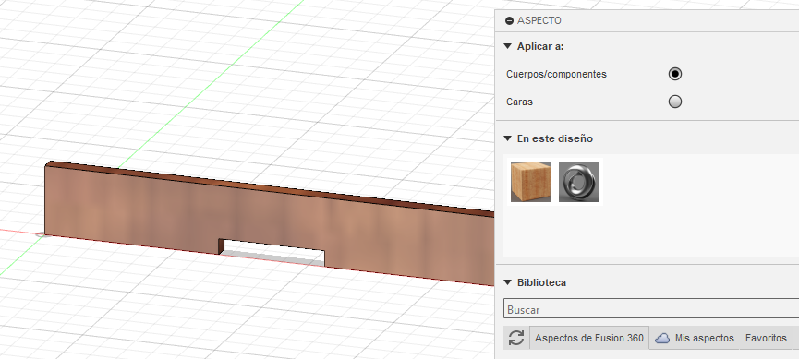The image size is (799, 359).
Task: Click the Cuerpos/componentes label
Action: (x=556, y=75)
